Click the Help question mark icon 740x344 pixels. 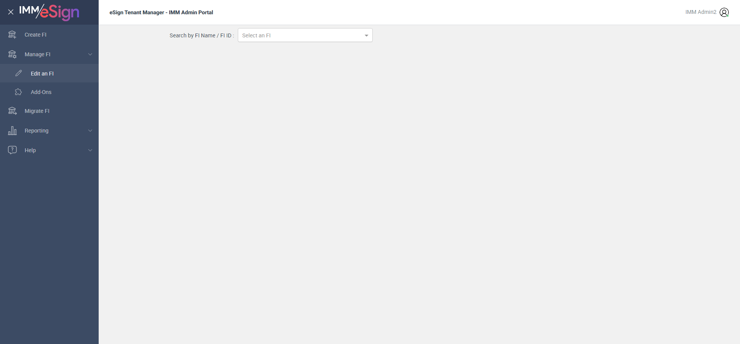pos(12,150)
